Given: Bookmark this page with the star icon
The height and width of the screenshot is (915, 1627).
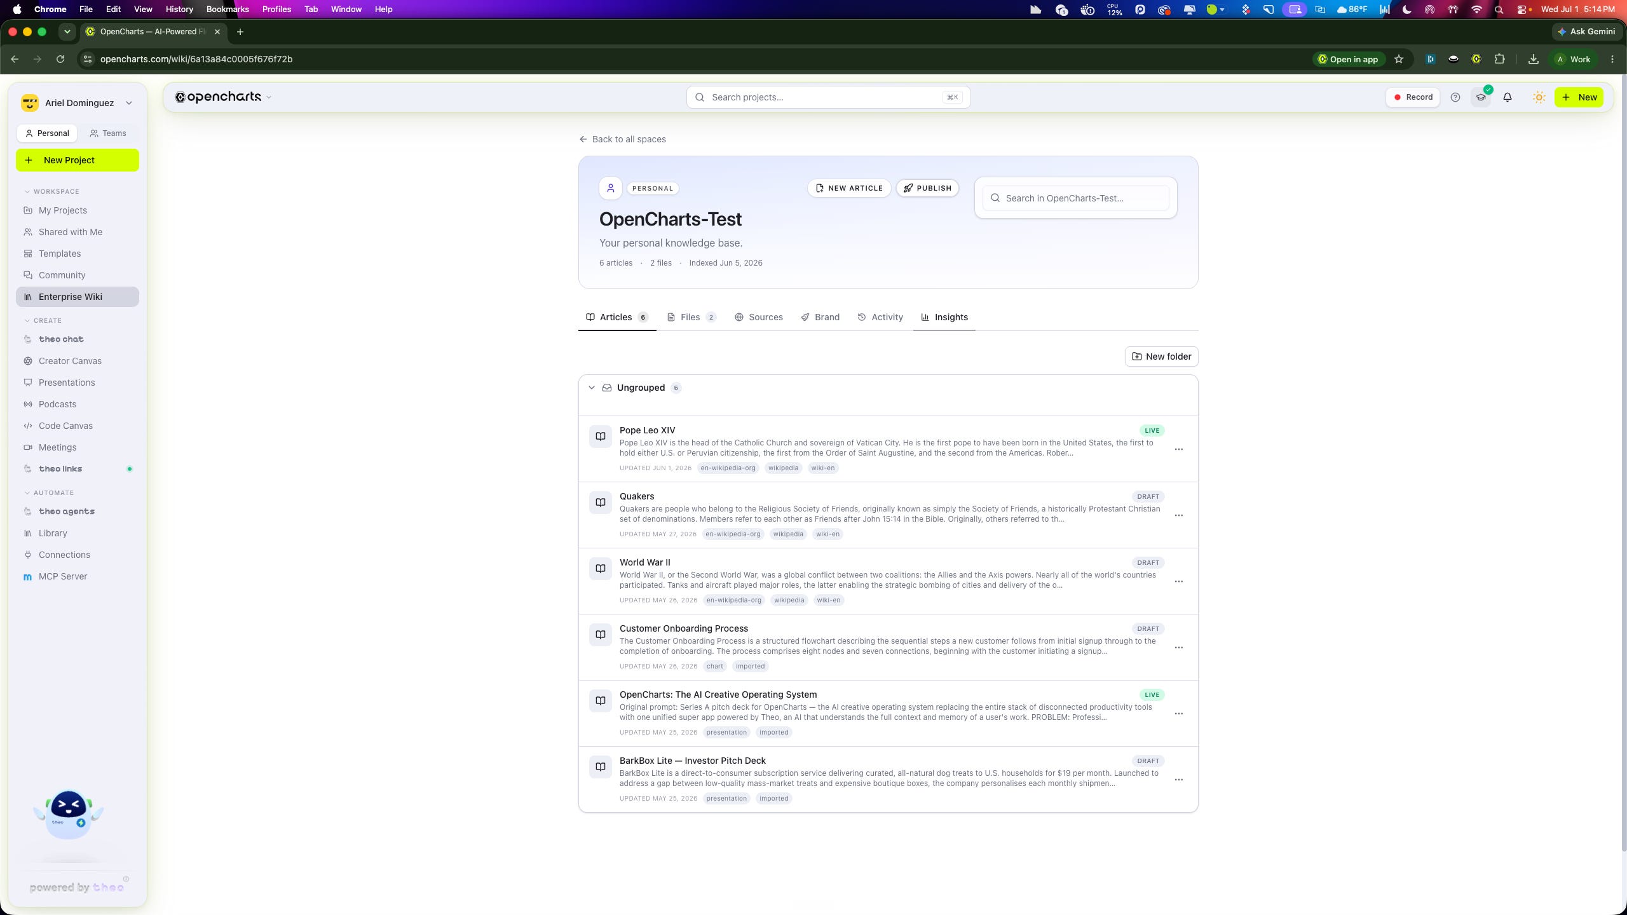Looking at the screenshot, I should (x=1398, y=59).
